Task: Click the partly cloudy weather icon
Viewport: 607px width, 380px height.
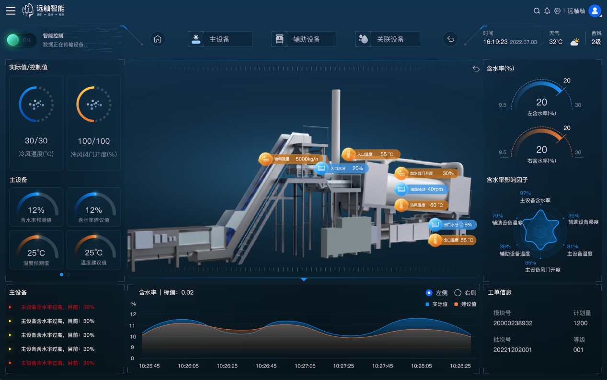Action: (574, 42)
